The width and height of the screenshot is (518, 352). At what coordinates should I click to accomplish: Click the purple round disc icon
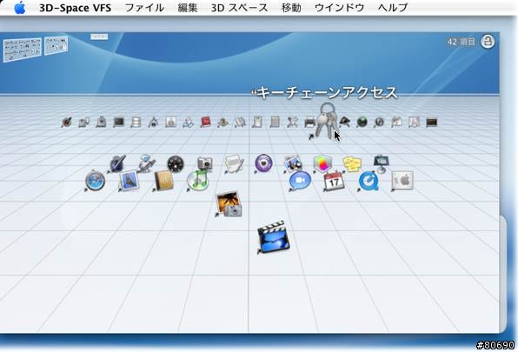coord(263,163)
